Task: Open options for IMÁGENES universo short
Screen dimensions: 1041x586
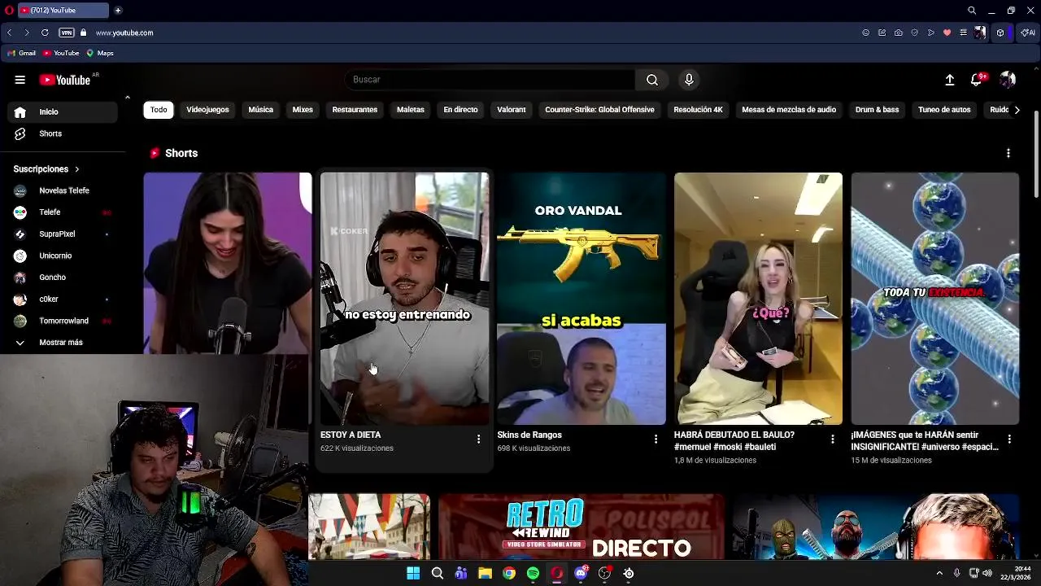Action: (1009, 439)
